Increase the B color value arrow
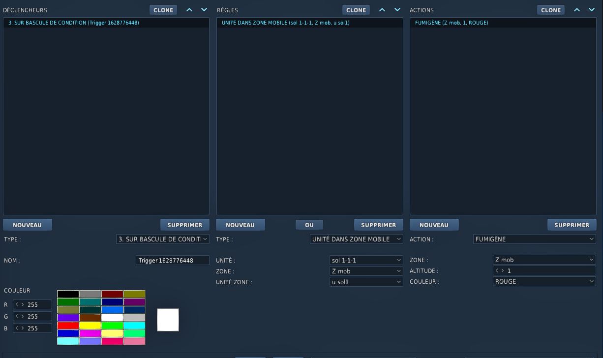This screenshot has width=603, height=358. pos(23,328)
